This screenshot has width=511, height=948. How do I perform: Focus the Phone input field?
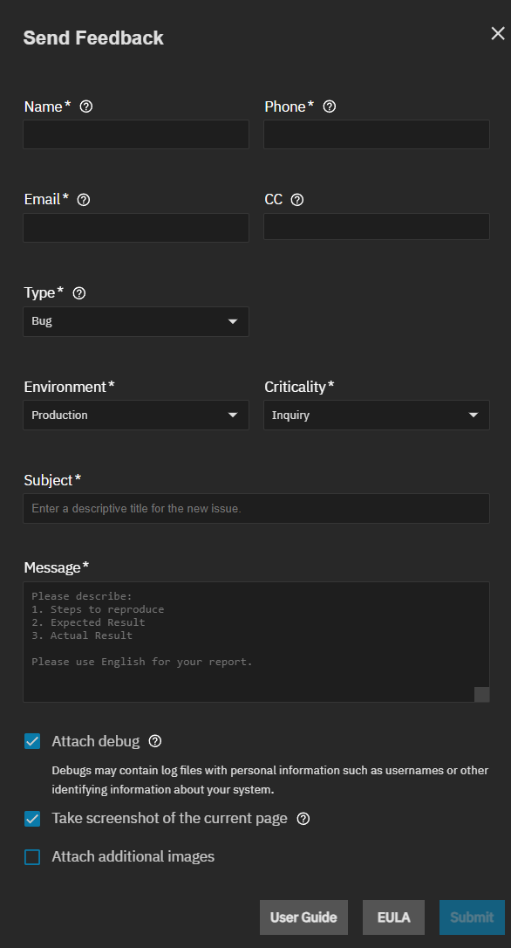(x=377, y=134)
